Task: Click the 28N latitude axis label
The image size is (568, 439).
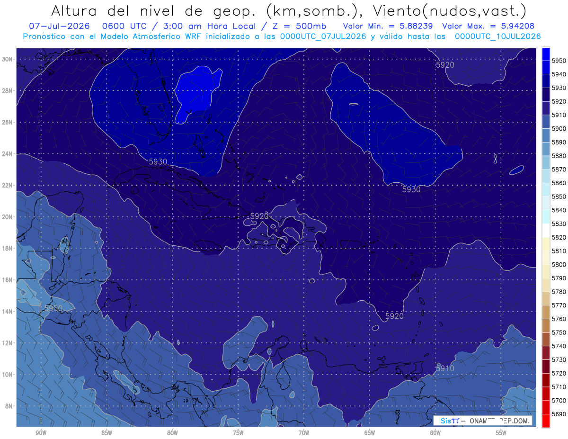Action: [x=8, y=90]
